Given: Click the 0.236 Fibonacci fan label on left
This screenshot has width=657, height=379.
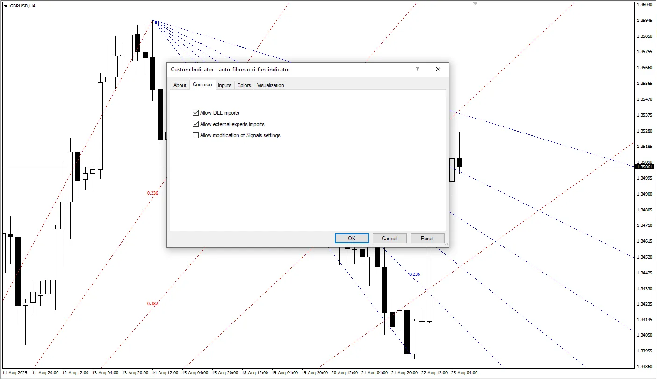Looking at the screenshot, I should pyautogui.click(x=152, y=193).
